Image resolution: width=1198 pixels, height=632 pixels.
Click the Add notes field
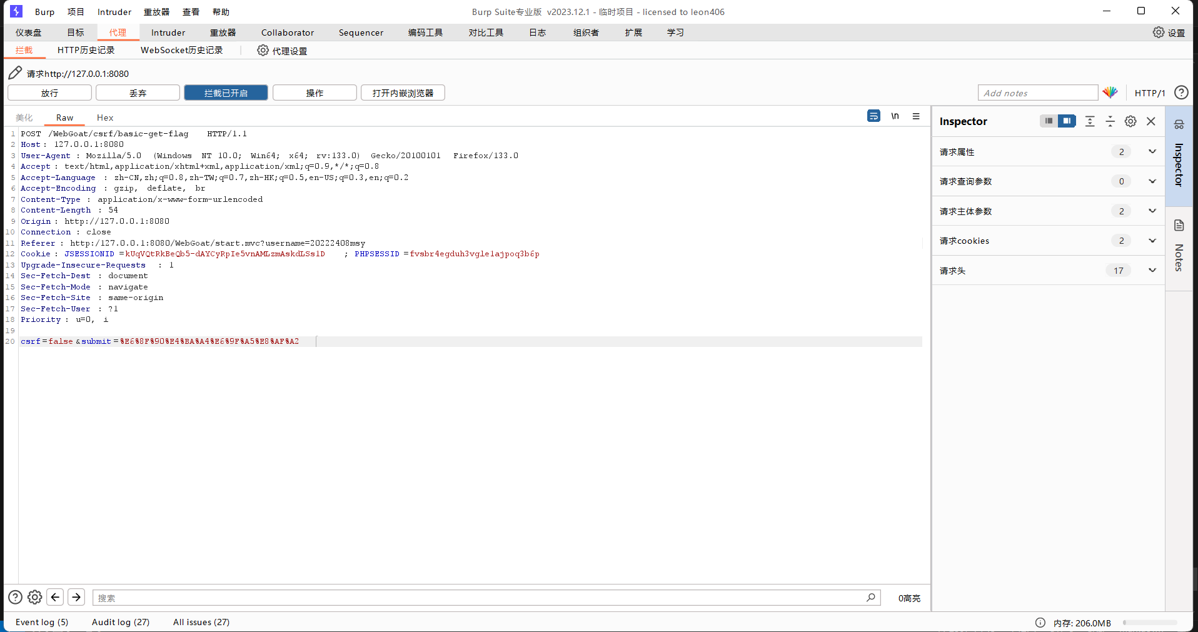1037,93
